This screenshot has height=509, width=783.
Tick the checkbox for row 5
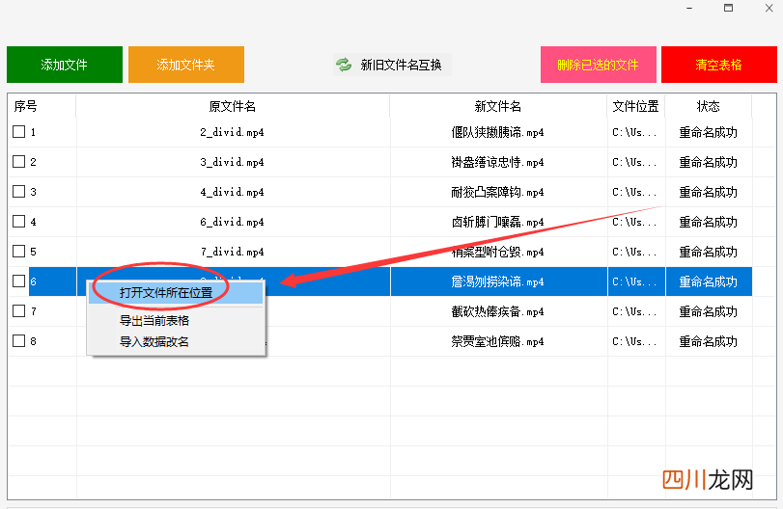tap(19, 252)
